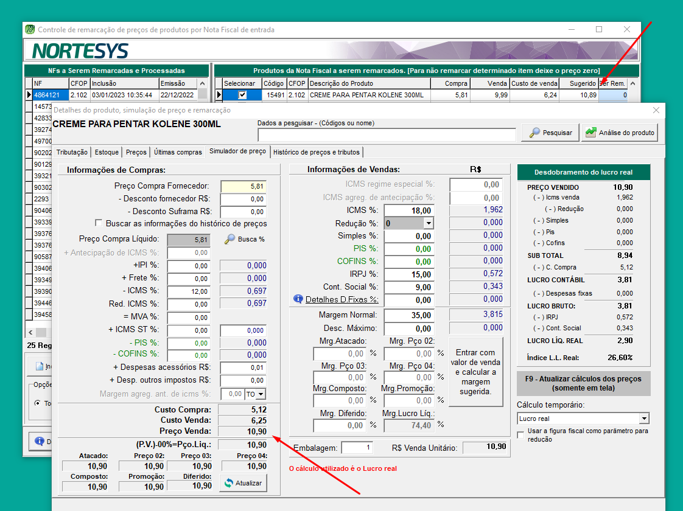683x511 pixels.
Task: Click the blue info icon at bottom-left
Action: click(40, 441)
